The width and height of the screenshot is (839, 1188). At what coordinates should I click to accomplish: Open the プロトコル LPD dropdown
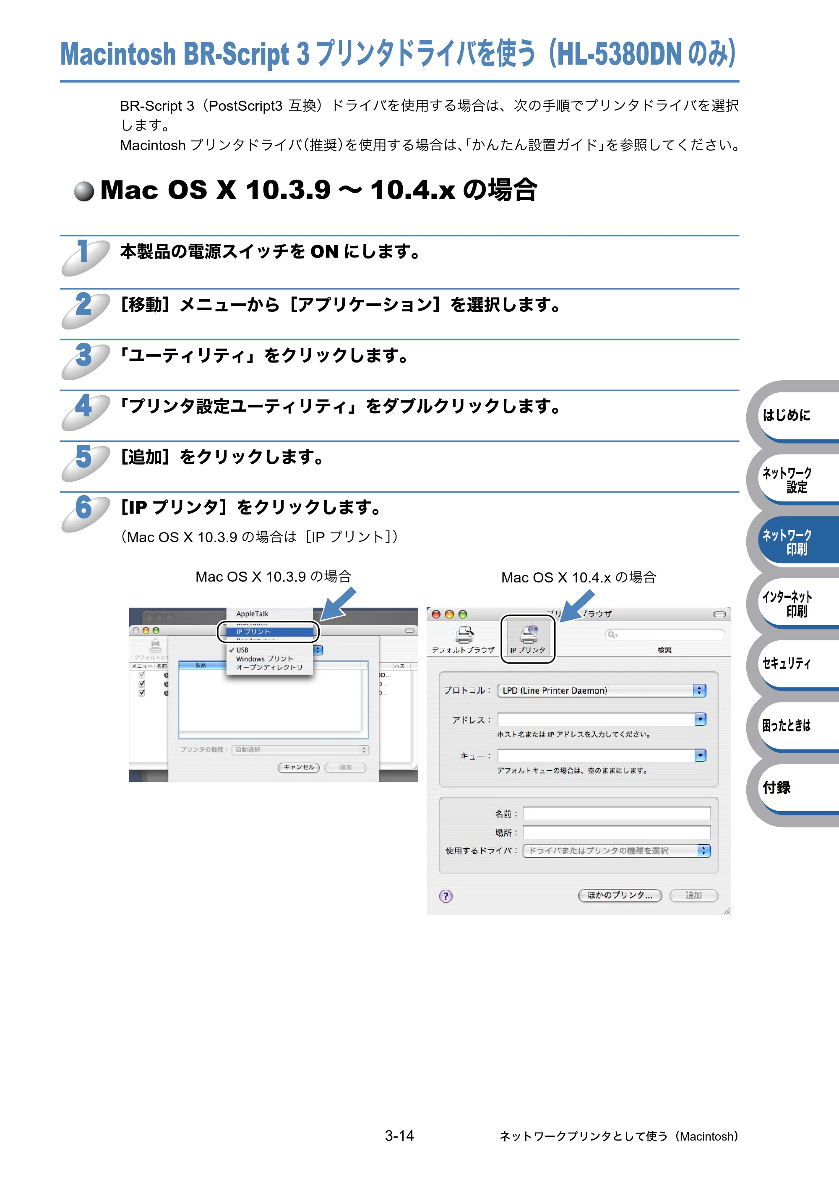point(602,690)
